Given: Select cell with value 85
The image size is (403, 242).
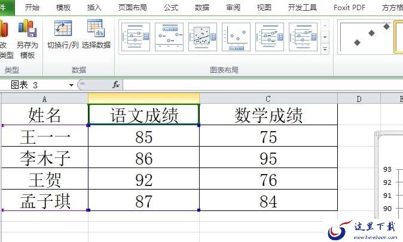Looking at the screenshot, I should (x=144, y=136).
